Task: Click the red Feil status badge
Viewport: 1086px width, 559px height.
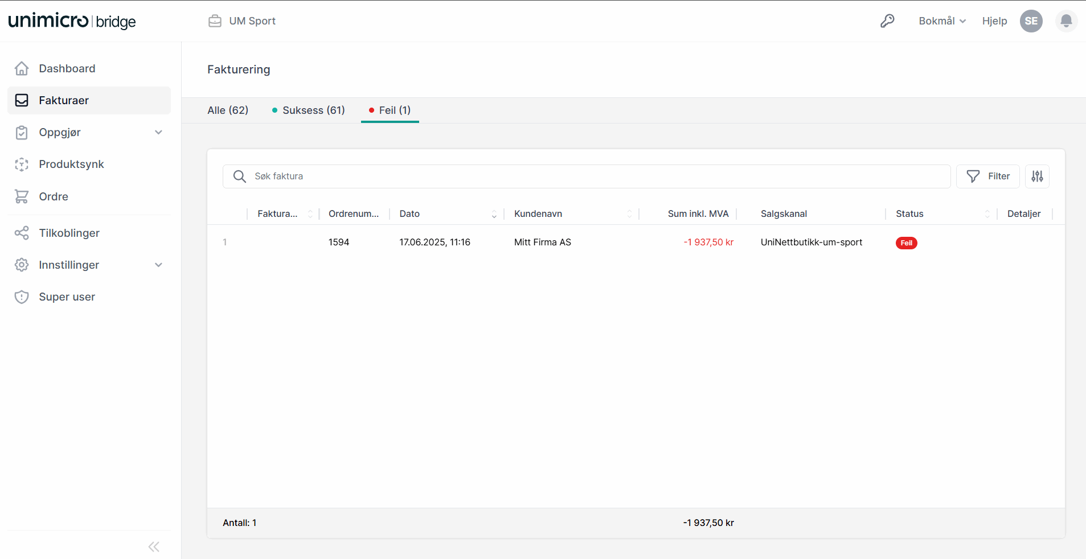Action: (x=906, y=243)
